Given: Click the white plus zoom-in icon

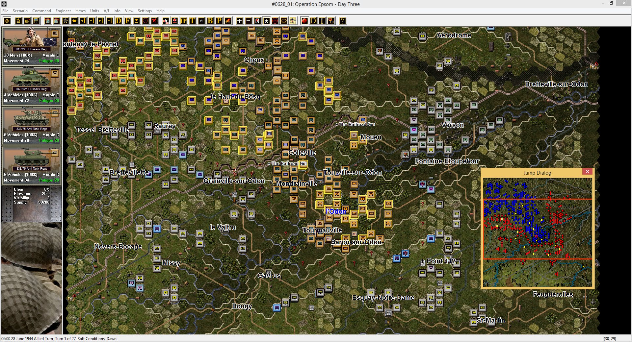Looking at the screenshot, I should 240,21.
